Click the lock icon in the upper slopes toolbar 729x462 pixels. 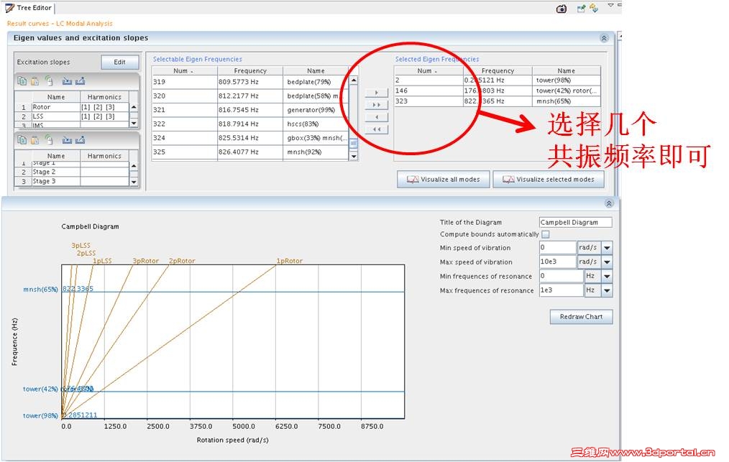click(x=49, y=81)
